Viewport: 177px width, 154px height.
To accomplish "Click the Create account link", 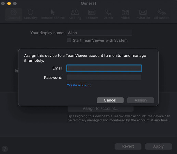I will click(79, 85).
